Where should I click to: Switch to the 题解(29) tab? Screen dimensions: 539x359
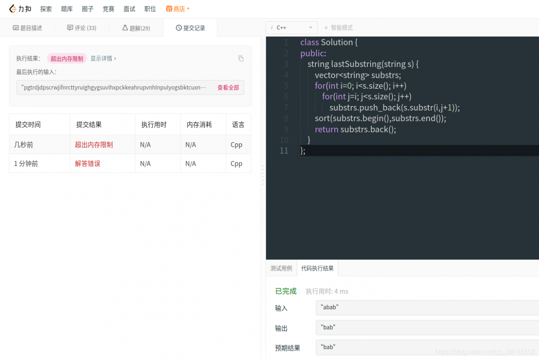tap(136, 28)
